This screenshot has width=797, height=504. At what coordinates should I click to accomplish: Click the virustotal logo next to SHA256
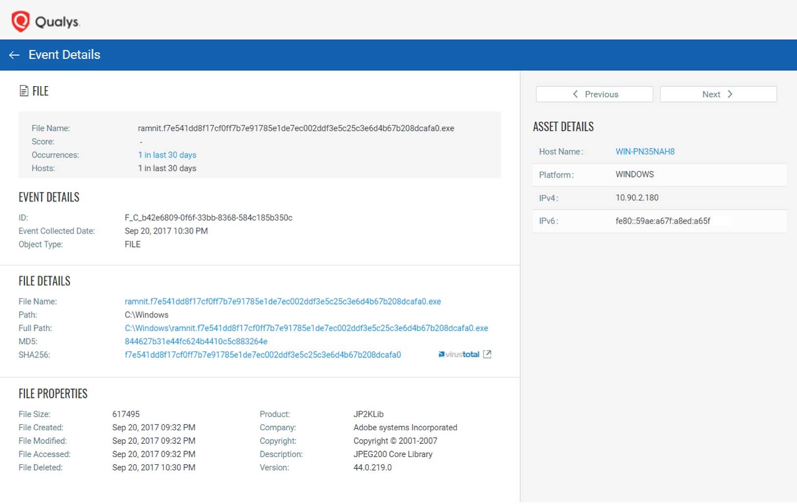coord(459,354)
